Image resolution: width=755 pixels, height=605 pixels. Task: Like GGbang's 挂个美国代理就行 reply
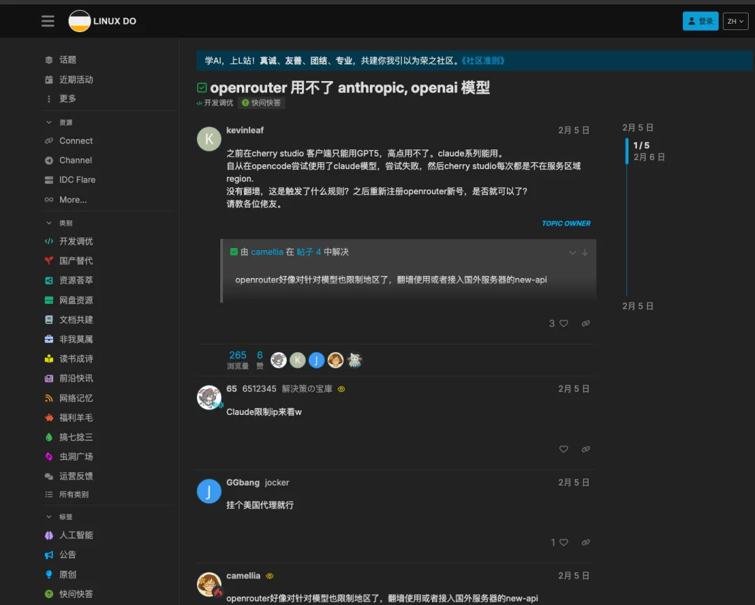[x=563, y=542]
